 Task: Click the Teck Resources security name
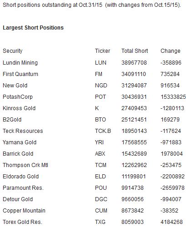pyautogui.click(x=23, y=131)
